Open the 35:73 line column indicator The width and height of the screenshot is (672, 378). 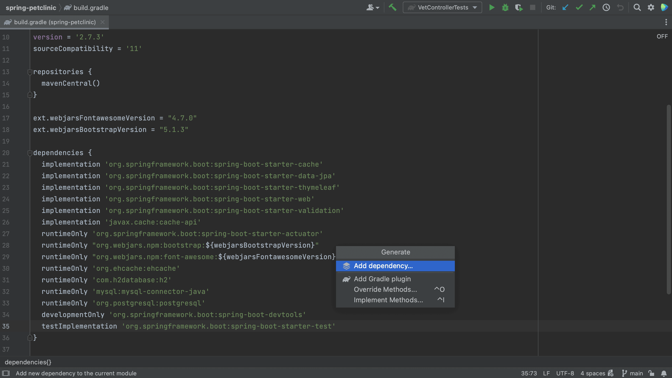pyautogui.click(x=529, y=373)
